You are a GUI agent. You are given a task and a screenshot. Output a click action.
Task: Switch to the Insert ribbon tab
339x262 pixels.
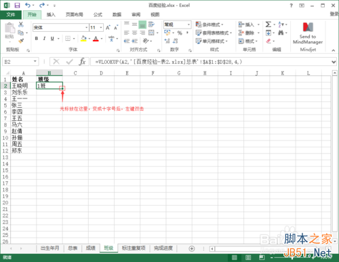51,15
